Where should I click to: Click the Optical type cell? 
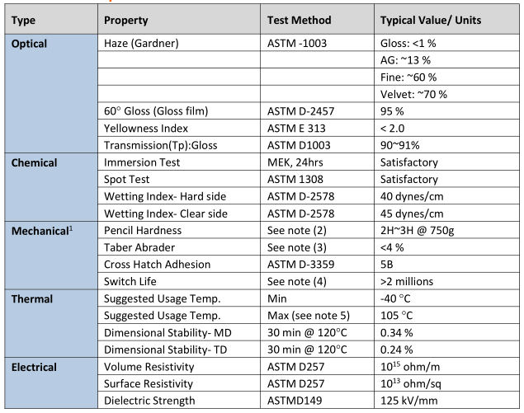[x=51, y=93]
